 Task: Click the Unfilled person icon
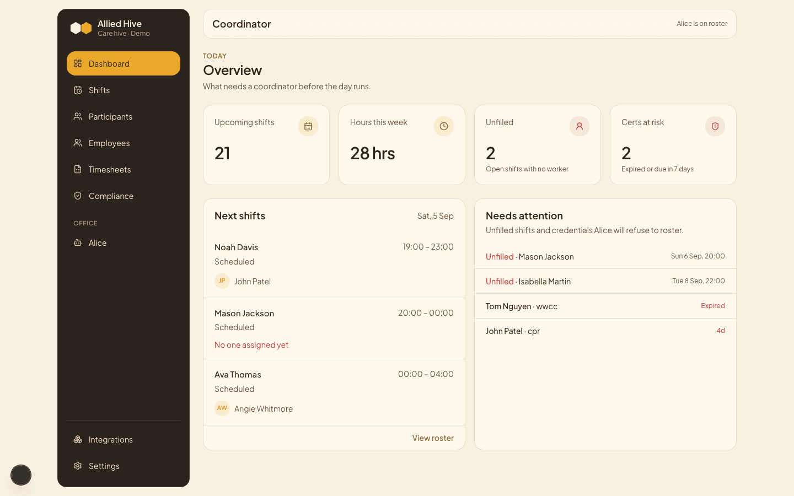coord(580,126)
